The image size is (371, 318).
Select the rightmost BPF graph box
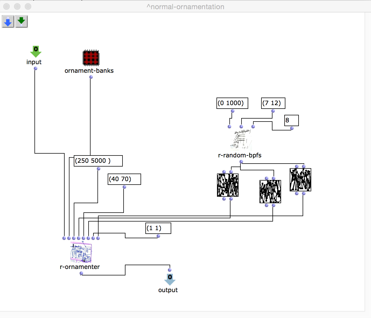(300, 180)
